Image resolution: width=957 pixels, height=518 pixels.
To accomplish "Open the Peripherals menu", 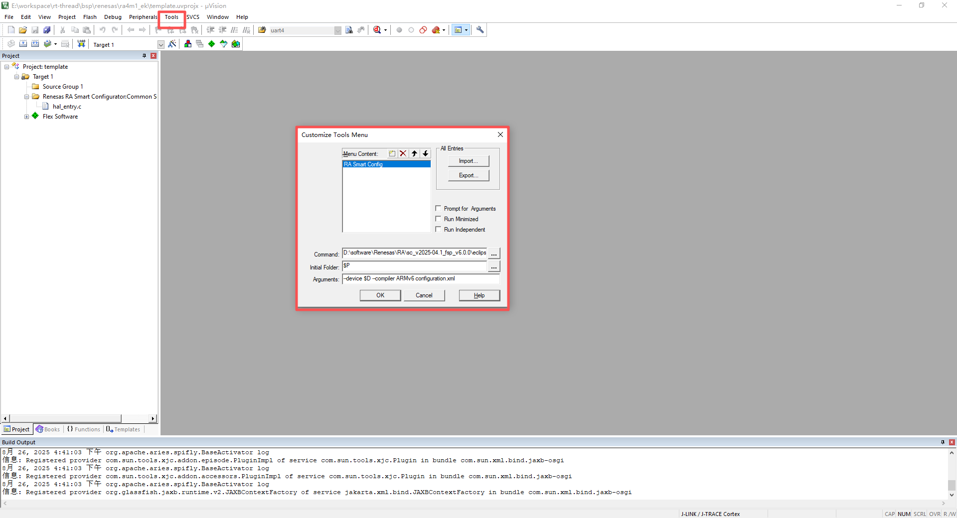I will tap(143, 17).
